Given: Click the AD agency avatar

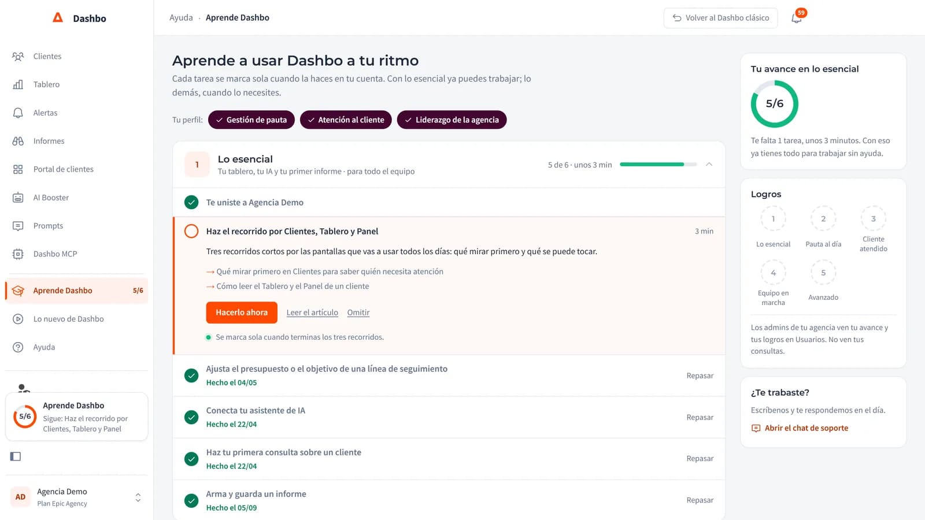Looking at the screenshot, I should tap(20, 497).
